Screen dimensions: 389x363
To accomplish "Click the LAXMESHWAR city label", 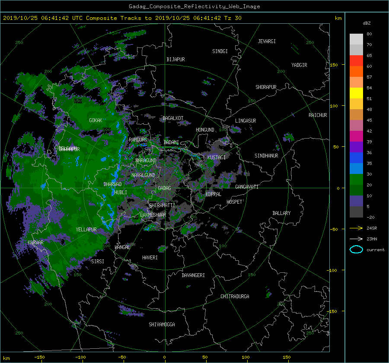I will click(x=153, y=215).
